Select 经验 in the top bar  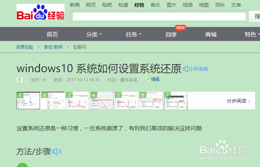point(139,5)
